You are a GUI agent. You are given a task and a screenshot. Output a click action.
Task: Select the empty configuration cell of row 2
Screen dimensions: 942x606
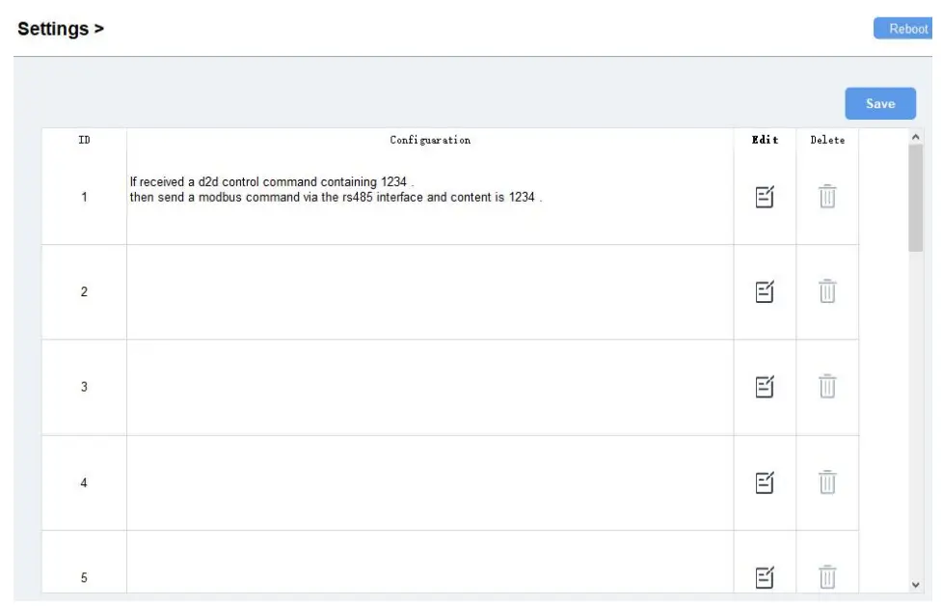(x=430, y=291)
